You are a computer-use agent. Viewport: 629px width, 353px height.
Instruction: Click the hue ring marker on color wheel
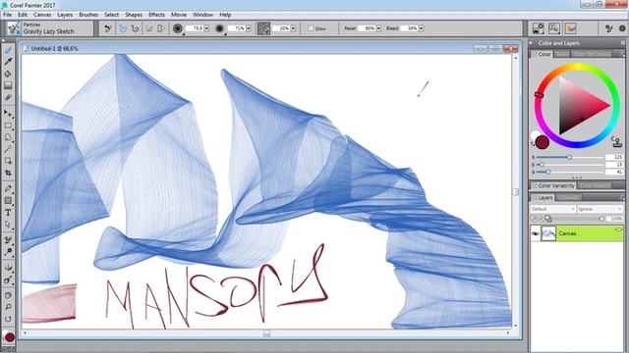540,94
